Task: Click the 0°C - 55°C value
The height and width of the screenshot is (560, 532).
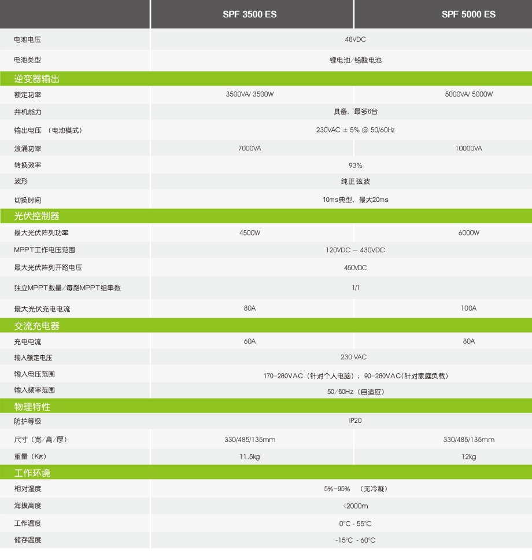Action: click(355, 524)
